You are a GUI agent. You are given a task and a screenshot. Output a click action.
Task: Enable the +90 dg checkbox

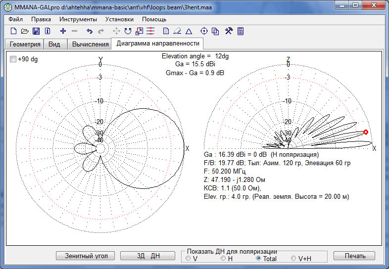coord(13,59)
